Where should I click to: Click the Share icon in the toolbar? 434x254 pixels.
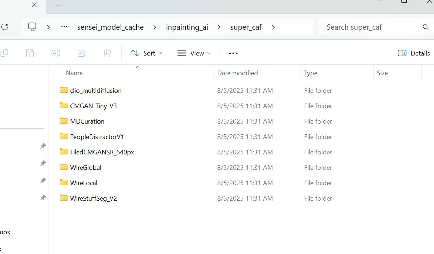coord(82,53)
